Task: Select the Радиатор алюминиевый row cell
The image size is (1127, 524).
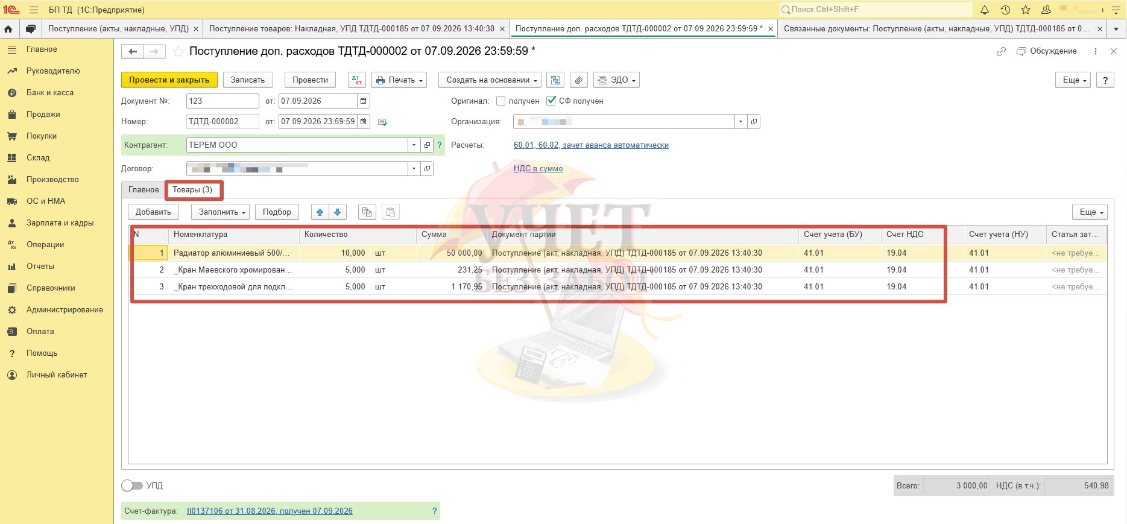Action: pyautogui.click(x=234, y=253)
